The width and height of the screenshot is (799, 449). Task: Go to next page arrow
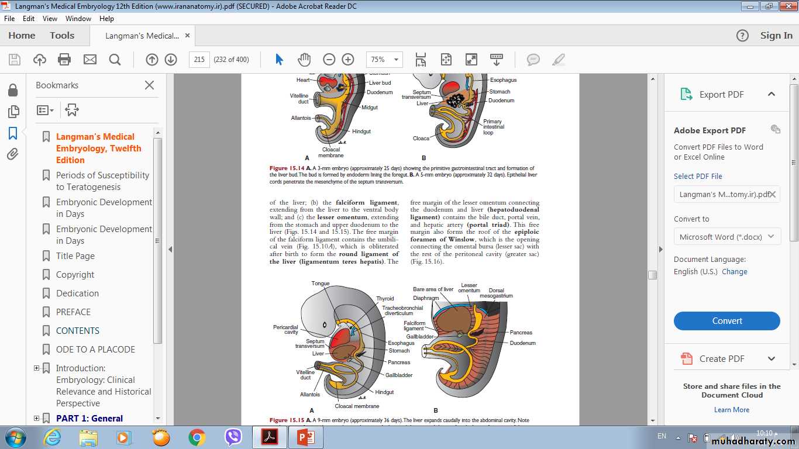point(171,60)
